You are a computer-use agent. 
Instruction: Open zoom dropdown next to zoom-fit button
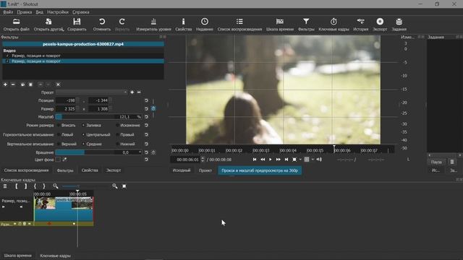coord(300,160)
